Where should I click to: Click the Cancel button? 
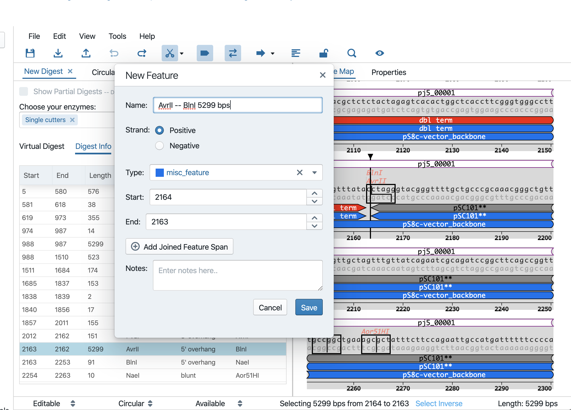[270, 307]
